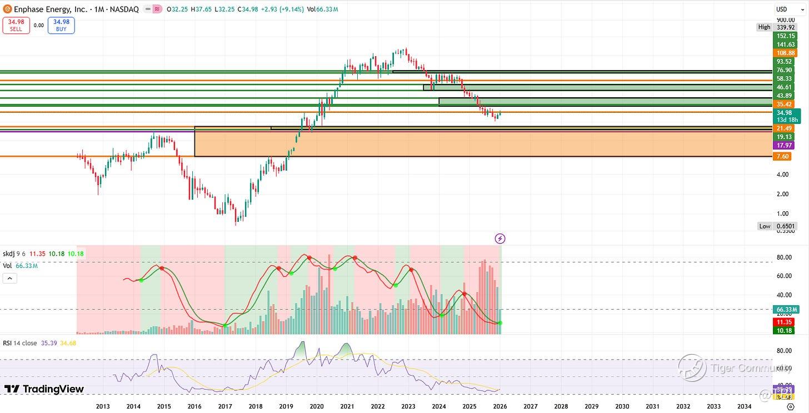Click the 0.00 spread value between SELL and BUY

click(38, 25)
